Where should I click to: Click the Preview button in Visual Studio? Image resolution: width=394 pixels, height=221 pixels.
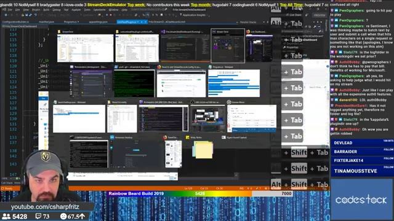coord(320,15)
